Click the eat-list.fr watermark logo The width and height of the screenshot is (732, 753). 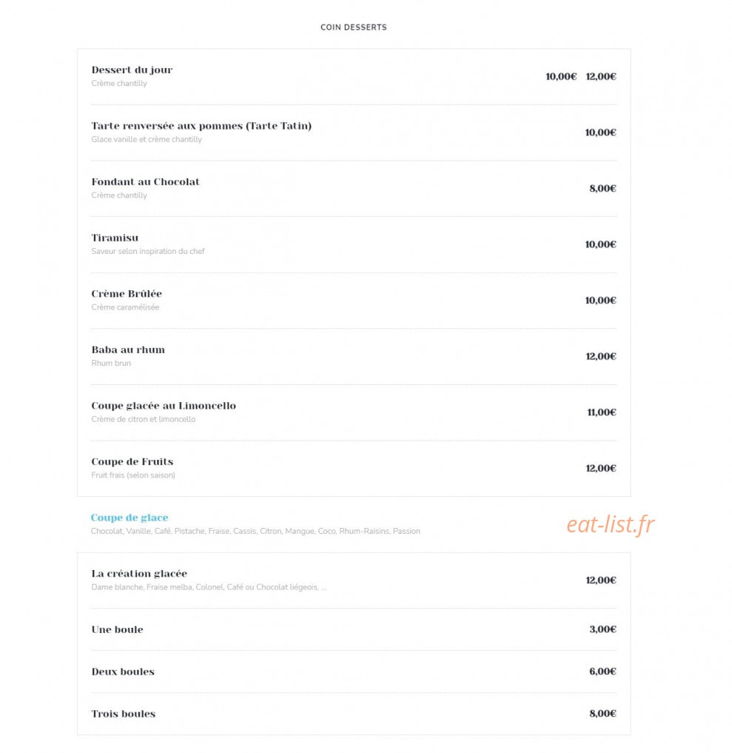[x=610, y=524]
